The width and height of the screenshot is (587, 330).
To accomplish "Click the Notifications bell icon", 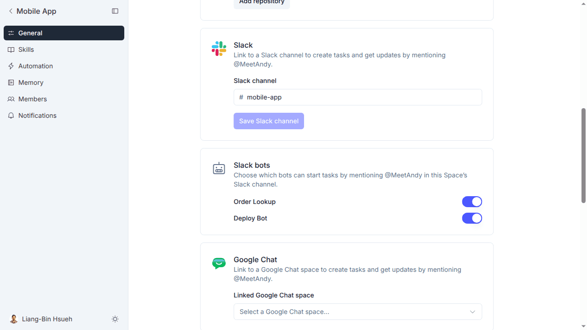I will click(x=11, y=115).
